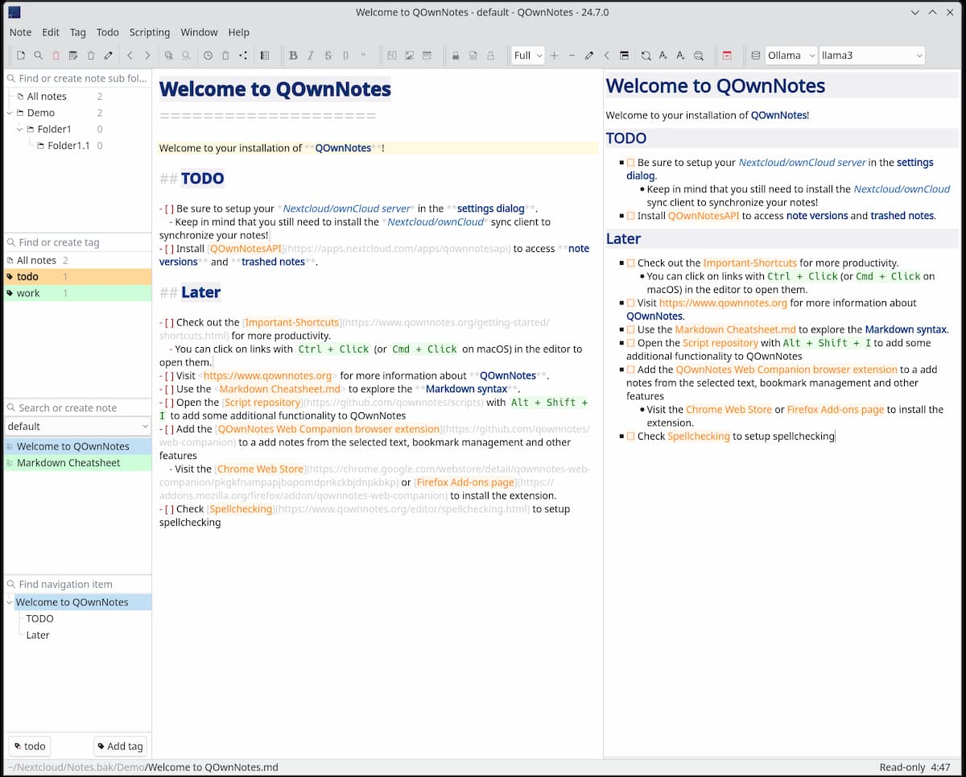Click inside the Search or create note field
This screenshot has height=777, width=966.
click(x=77, y=407)
